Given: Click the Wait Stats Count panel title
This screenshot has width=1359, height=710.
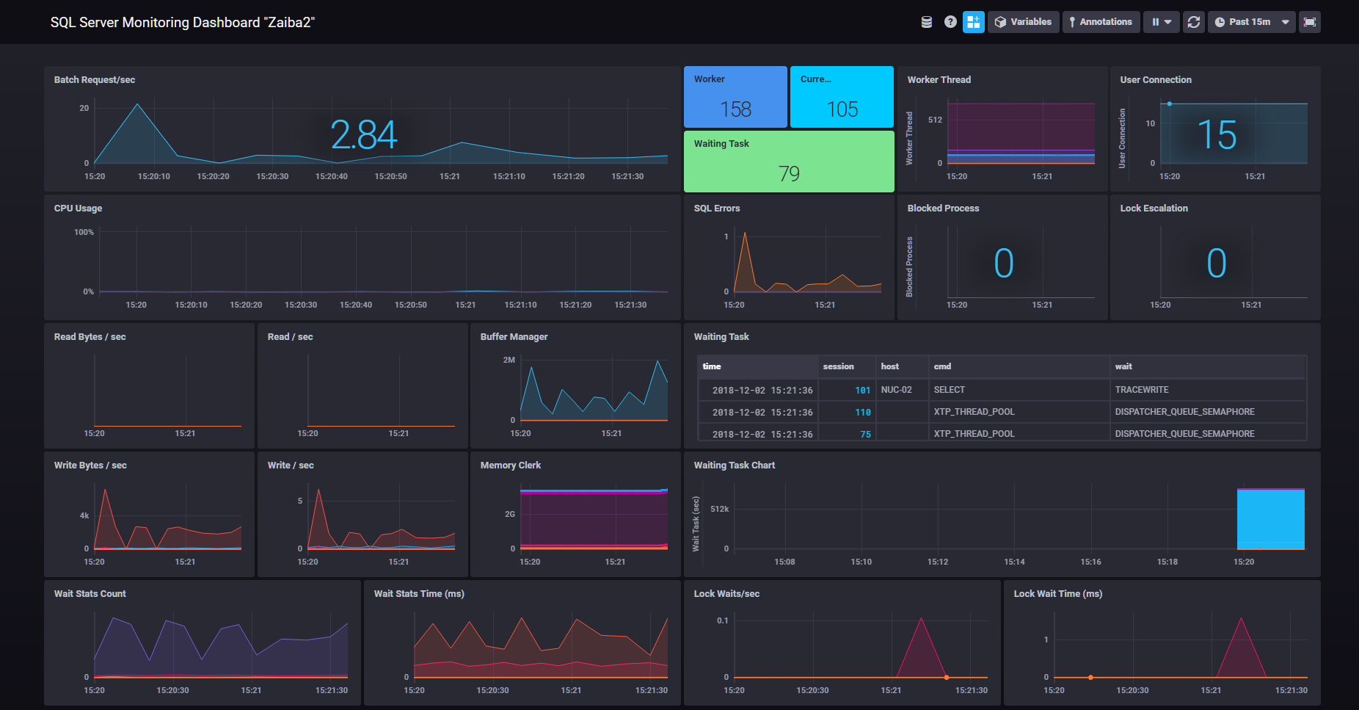Looking at the screenshot, I should (x=90, y=594).
